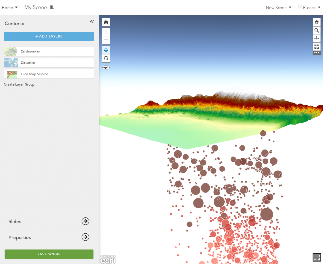The image size is (323, 264).
Task: Enter fullscreen mode for the scene
Action: point(317,257)
